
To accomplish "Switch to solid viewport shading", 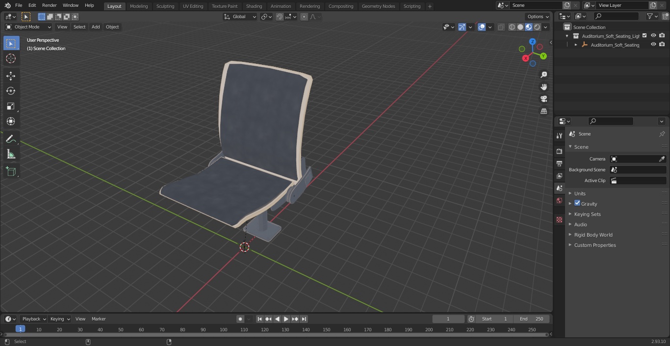I will 520,27.
